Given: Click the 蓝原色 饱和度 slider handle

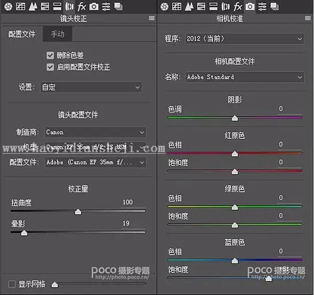Looking at the screenshot, I should (268, 278).
